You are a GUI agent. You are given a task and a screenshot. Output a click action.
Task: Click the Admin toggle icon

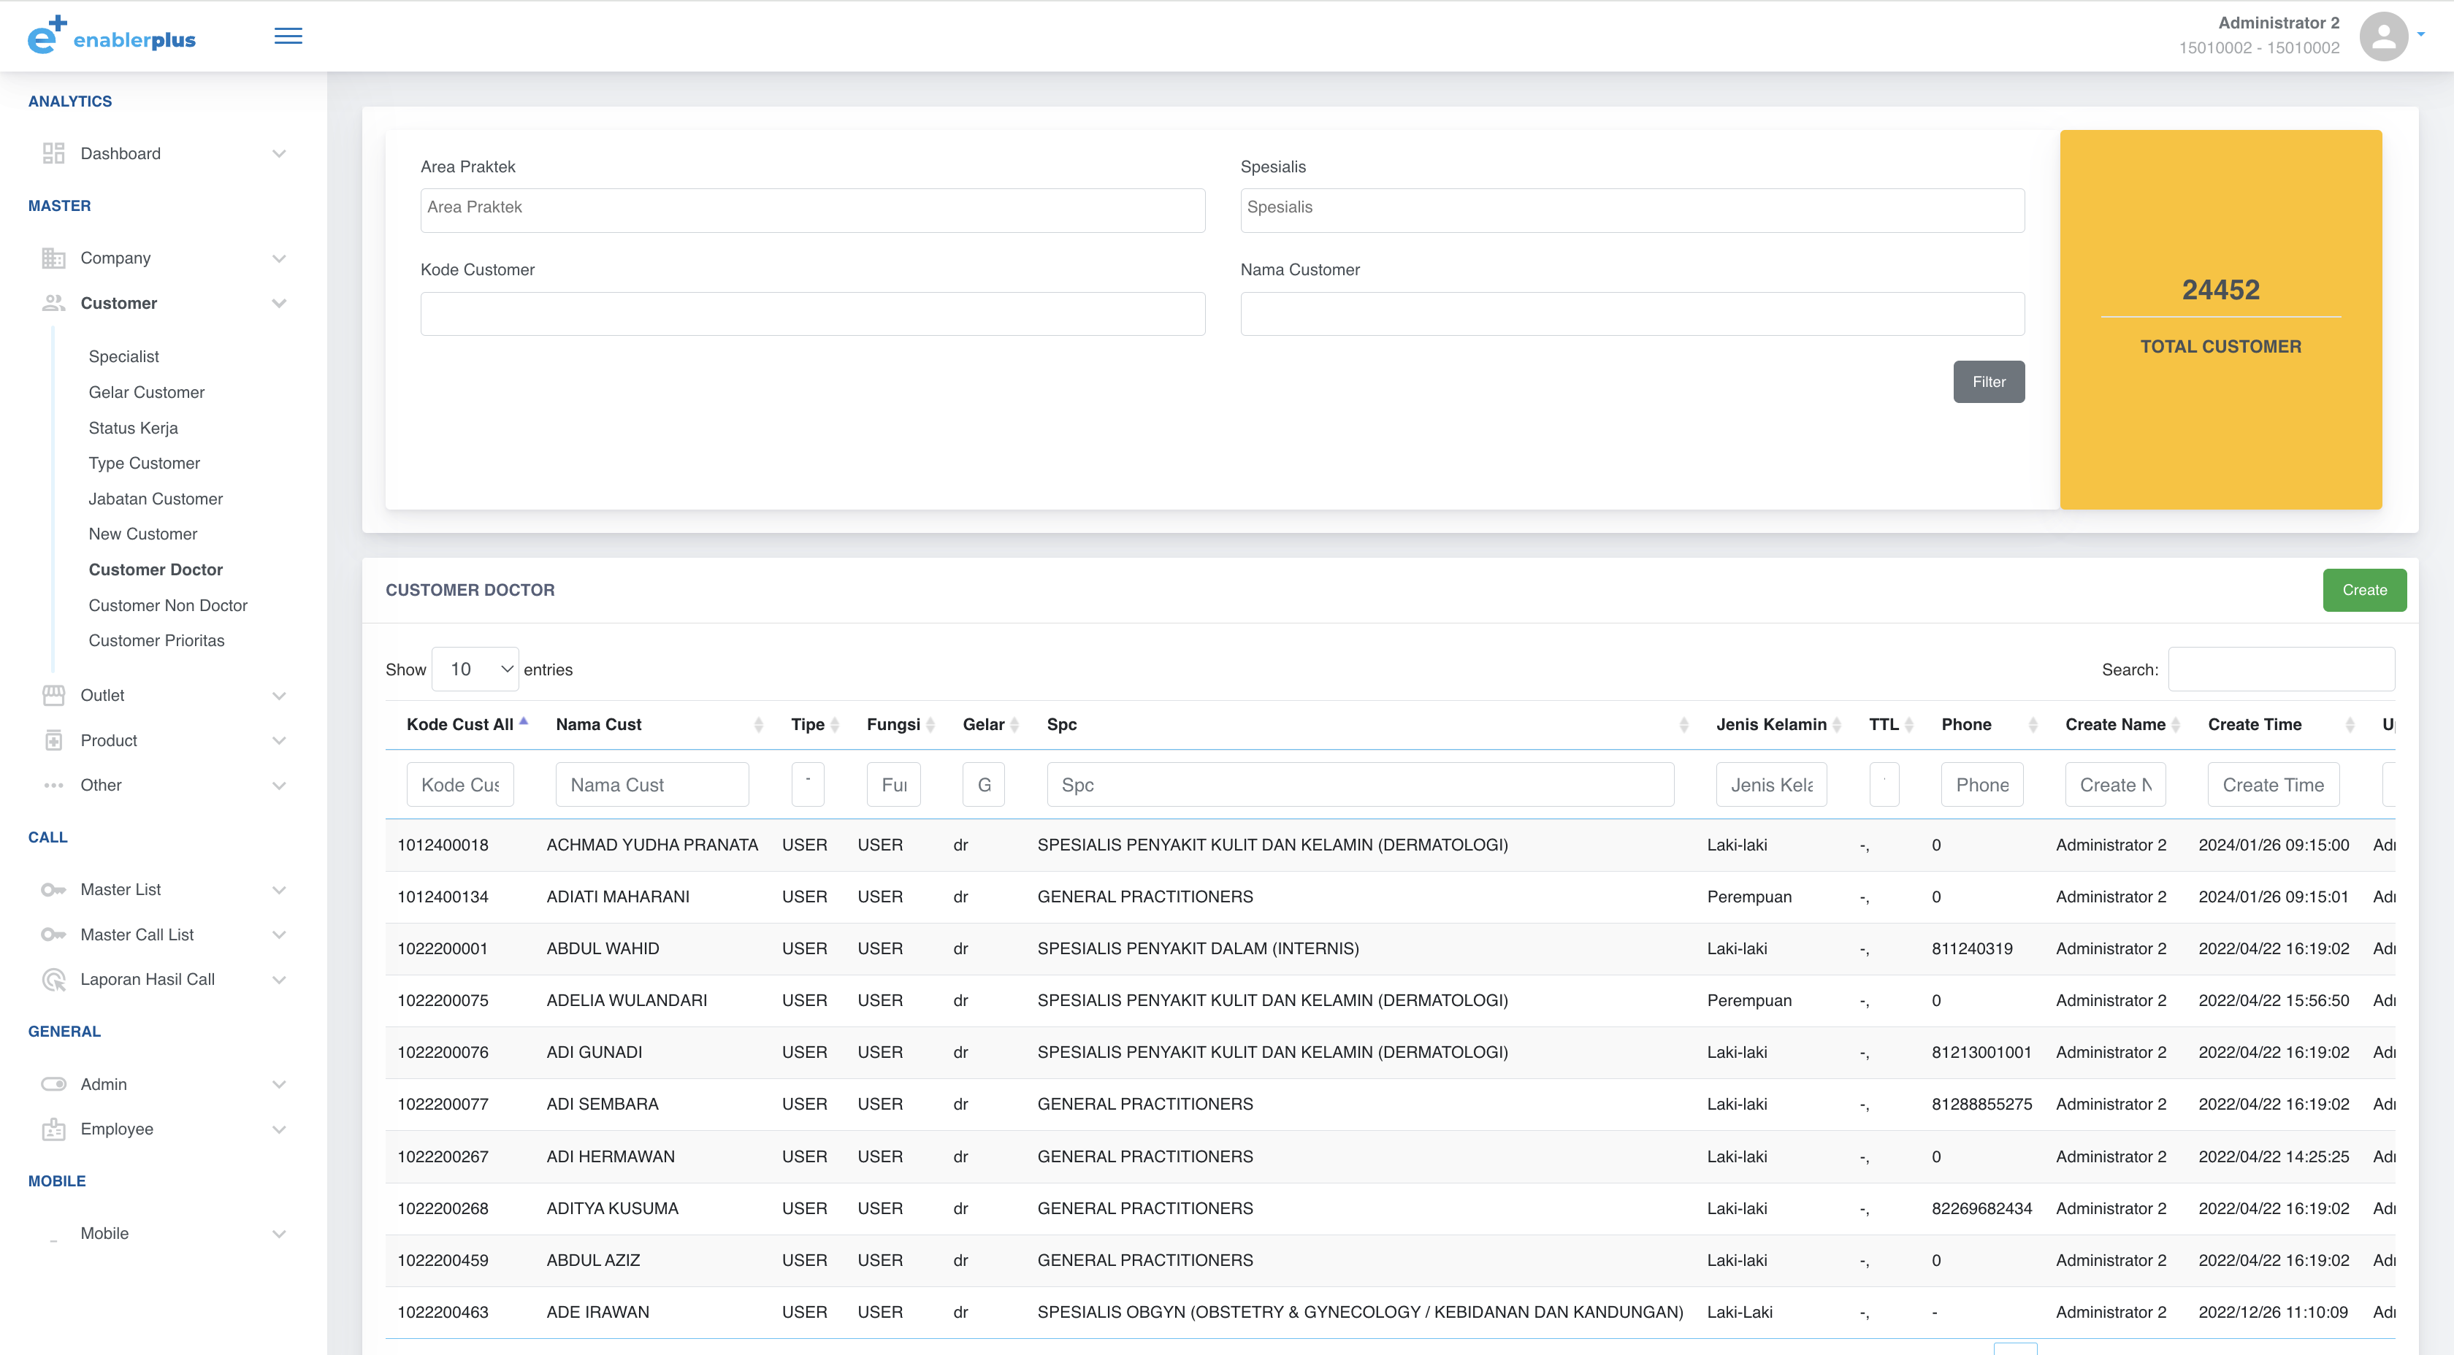53,1083
